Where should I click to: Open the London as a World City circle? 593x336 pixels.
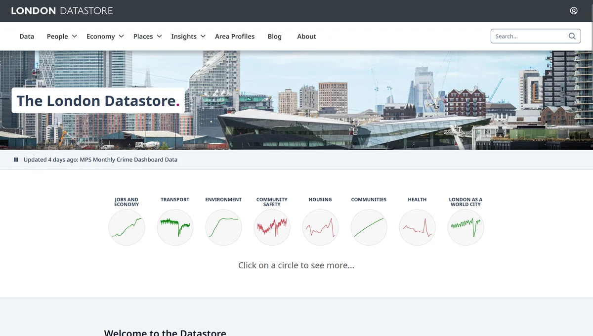pos(466,227)
